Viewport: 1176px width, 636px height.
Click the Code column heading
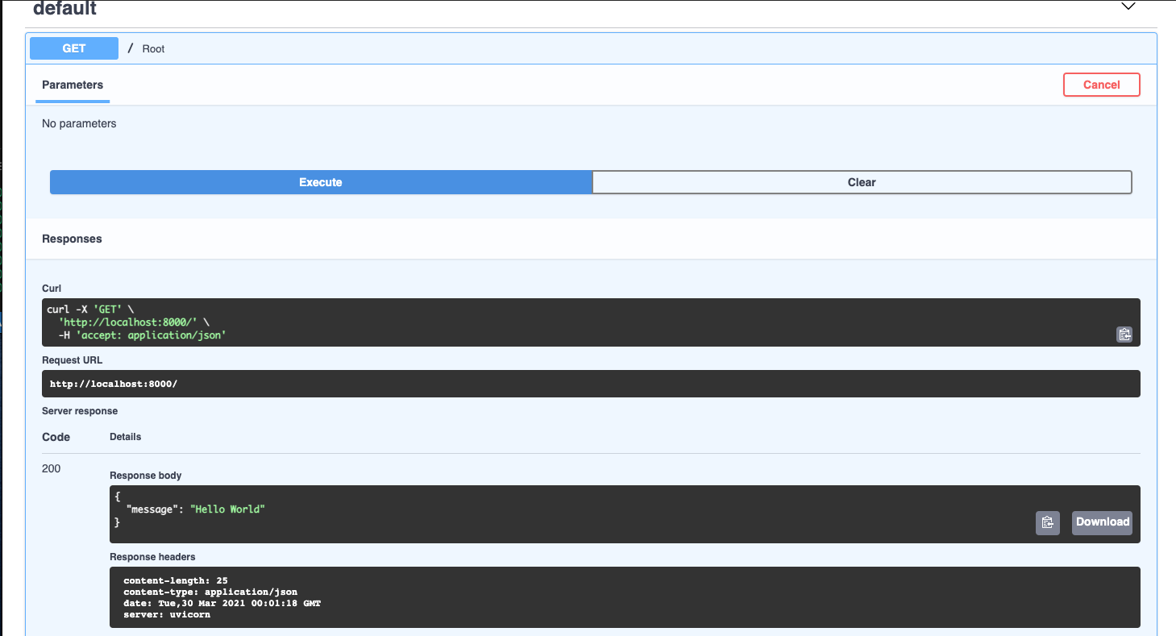(56, 437)
